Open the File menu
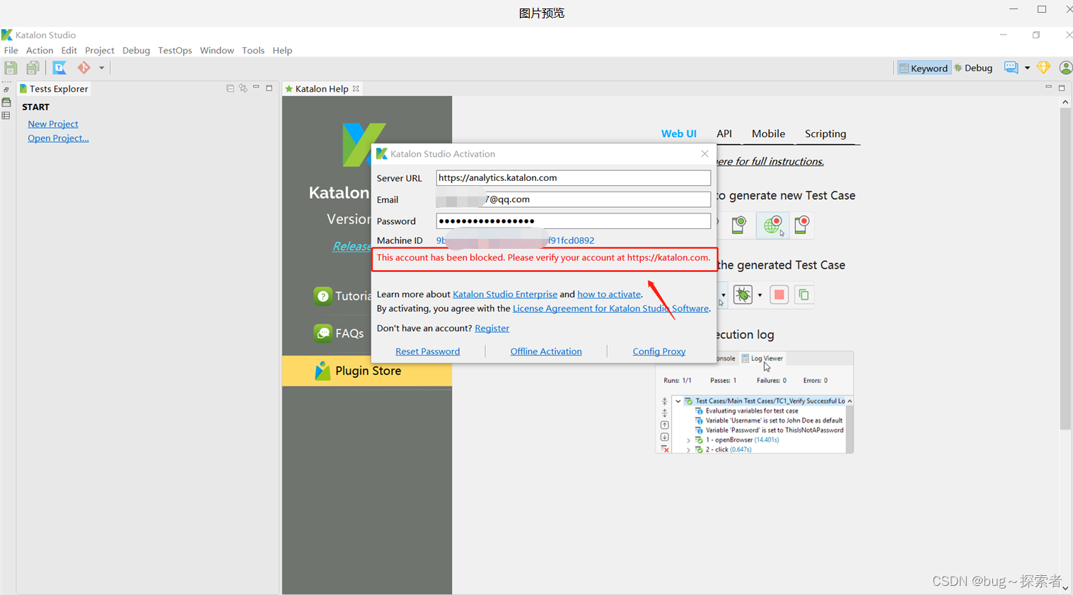This screenshot has height=595, width=1073. (x=11, y=50)
